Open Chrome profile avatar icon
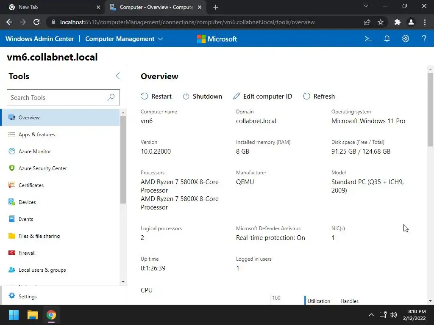Image resolution: width=434 pixels, height=325 pixels. point(411,22)
